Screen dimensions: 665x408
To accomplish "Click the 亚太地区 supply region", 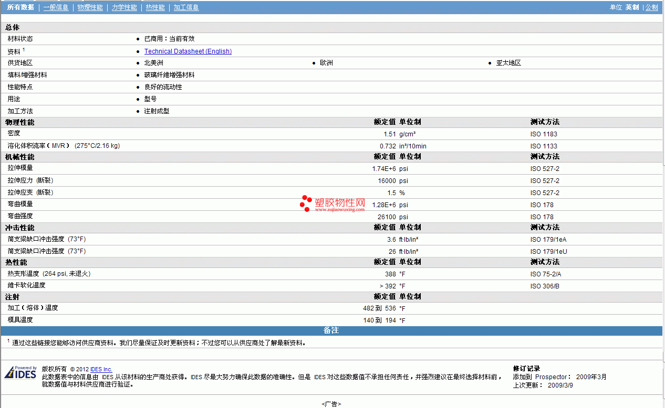I will pyautogui.click(x=508, y=63).
